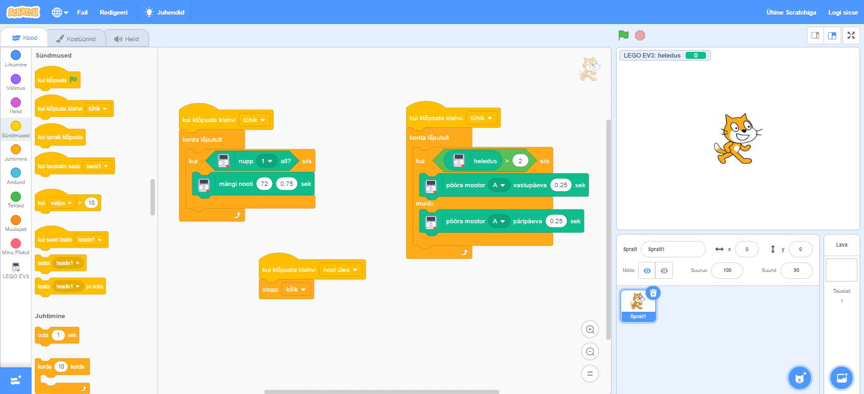Open 'teade1' dropdown in 'kui saan teate'
Image resolution: width=864 pixels, height=394 pixels.
pyautogui.click(x=89, y=240)
